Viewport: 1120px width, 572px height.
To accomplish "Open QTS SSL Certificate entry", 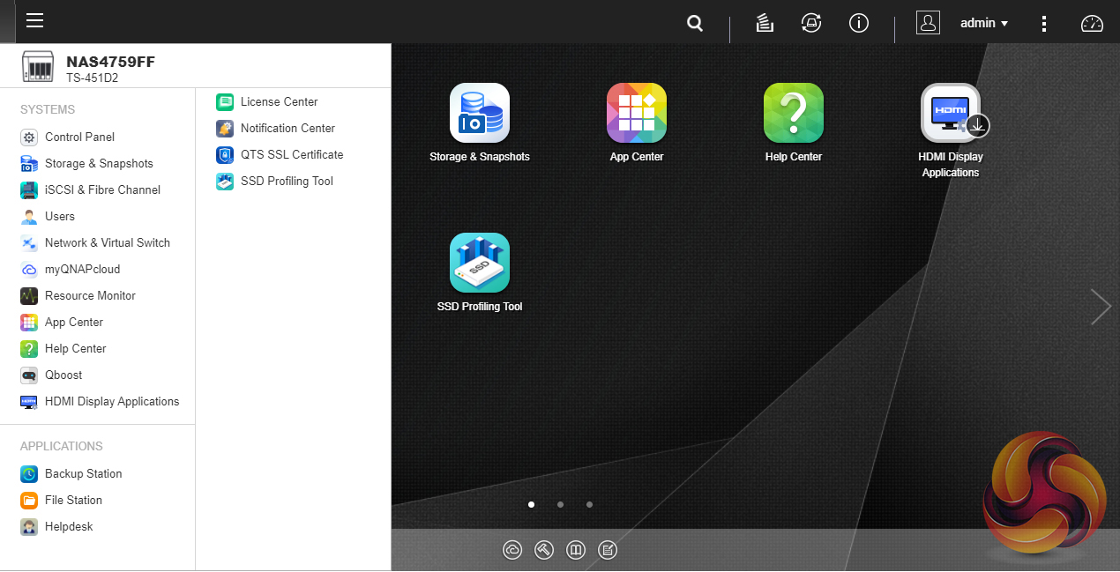I will (x=280, y=155).
